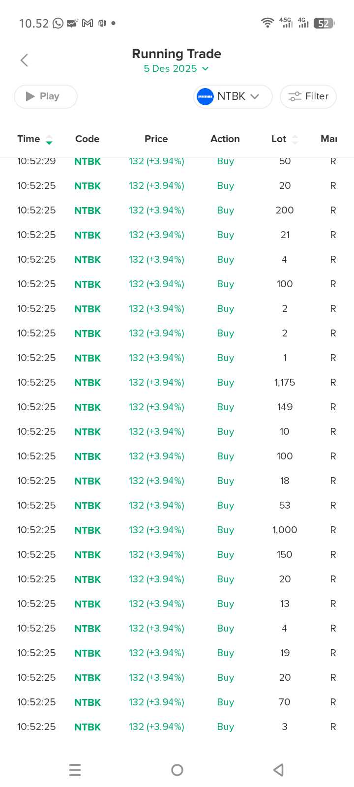Tap the battery level indicator
Viewport: 354px width, 787px height.
324,23
